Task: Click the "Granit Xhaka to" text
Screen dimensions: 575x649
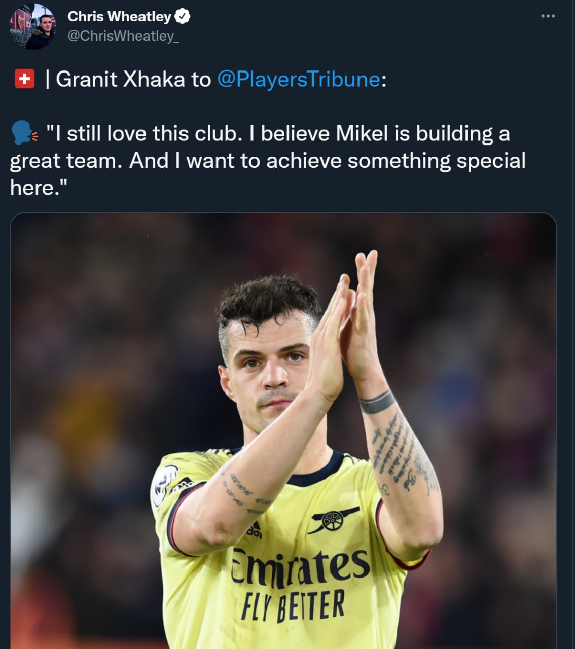Action: pyautogui.click(x=133, y=79)
